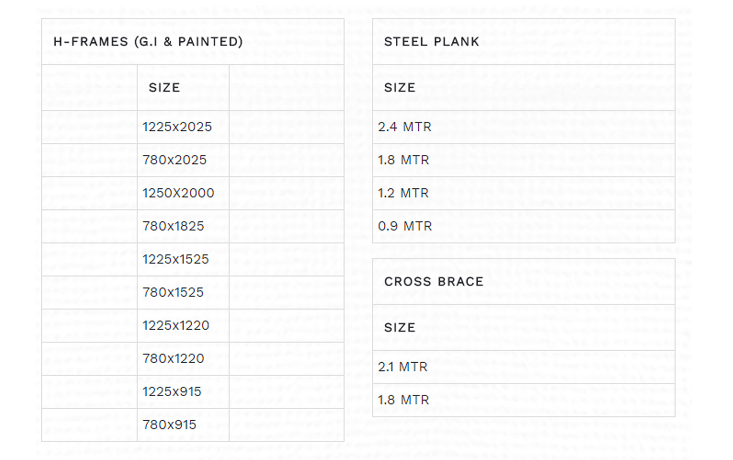Click the H-FRAMES (G.I & PAINTED) table heading
The image size is (733, 460).
(148, 42)
